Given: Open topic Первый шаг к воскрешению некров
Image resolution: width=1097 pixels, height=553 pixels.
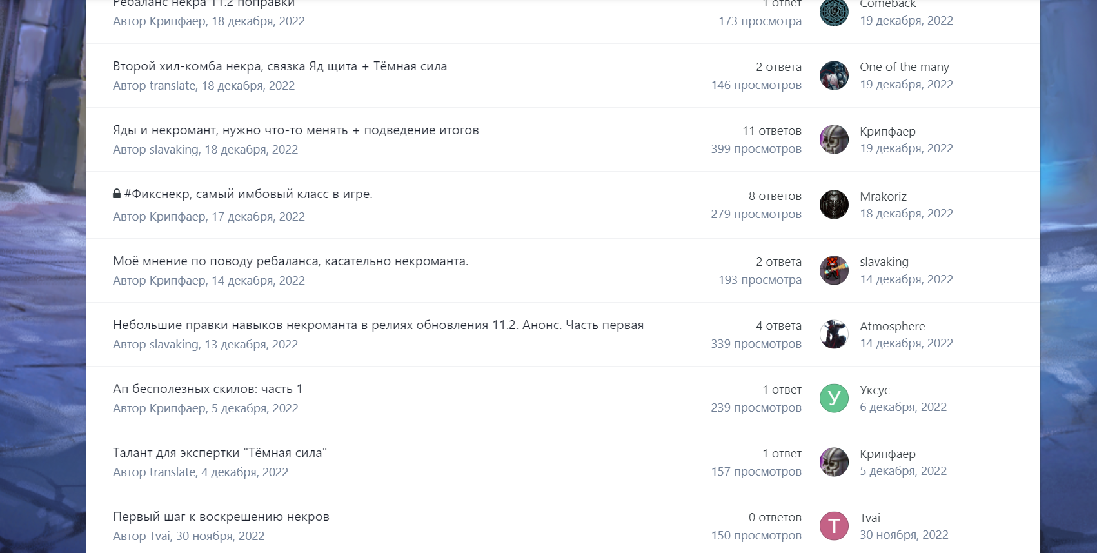Looking at the screenshot, I should pyautogui.click(x=221, y=517).
